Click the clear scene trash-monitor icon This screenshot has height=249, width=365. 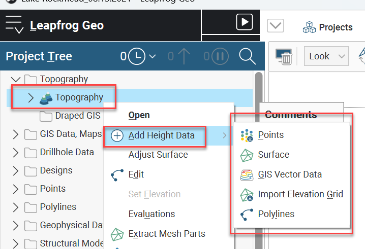tap(284, 56)
